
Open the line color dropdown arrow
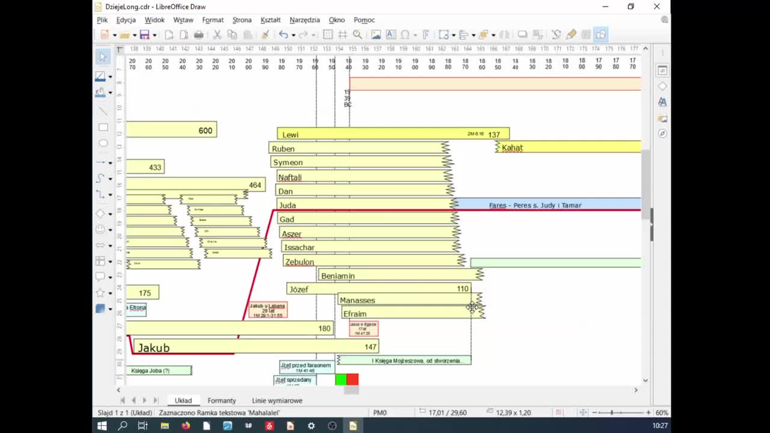[x=110, y=77]
